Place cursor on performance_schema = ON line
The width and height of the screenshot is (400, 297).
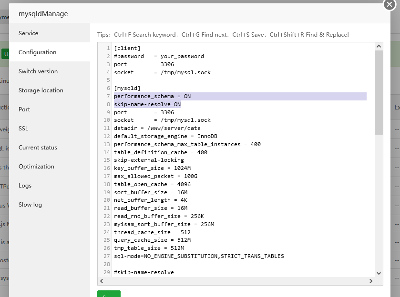click(153, 96)
